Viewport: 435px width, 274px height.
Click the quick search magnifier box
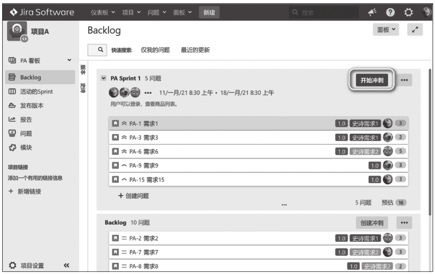pos(97,50)
